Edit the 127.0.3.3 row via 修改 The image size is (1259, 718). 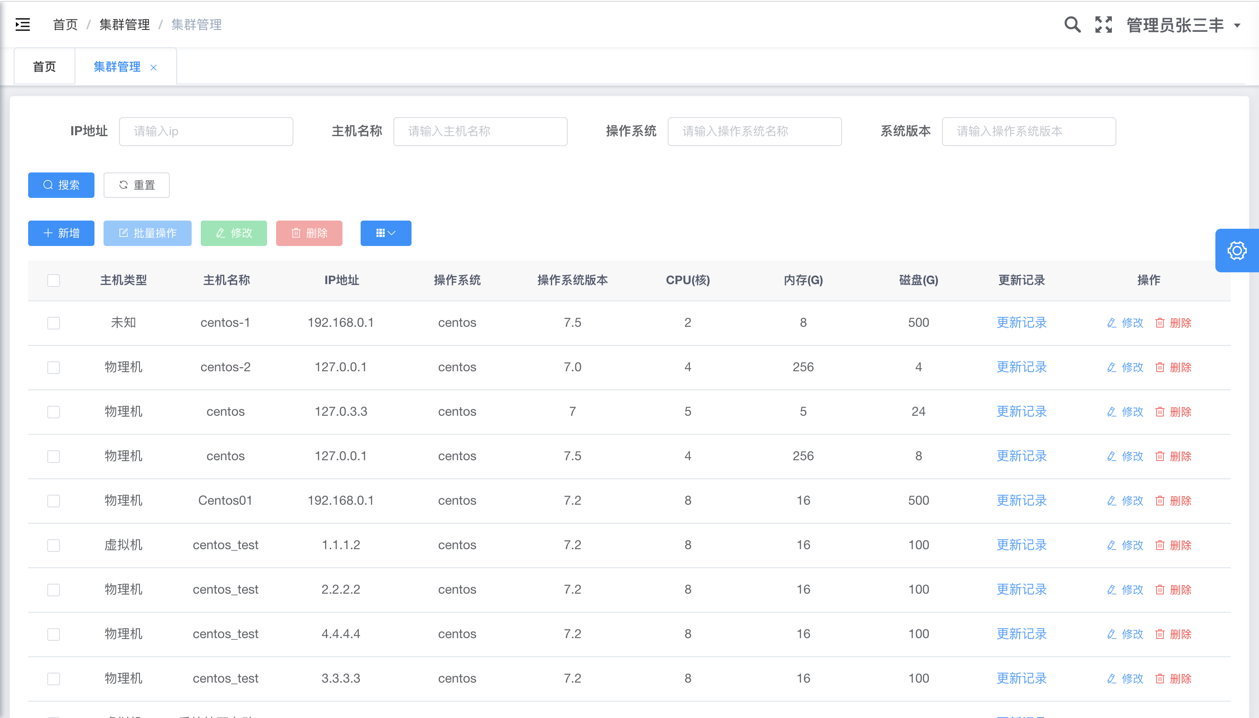[1125, 412]
